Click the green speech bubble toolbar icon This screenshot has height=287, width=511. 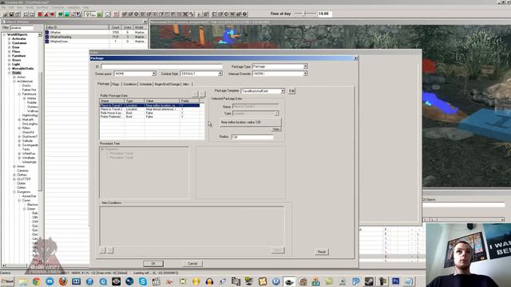click(x=61, y=14)
